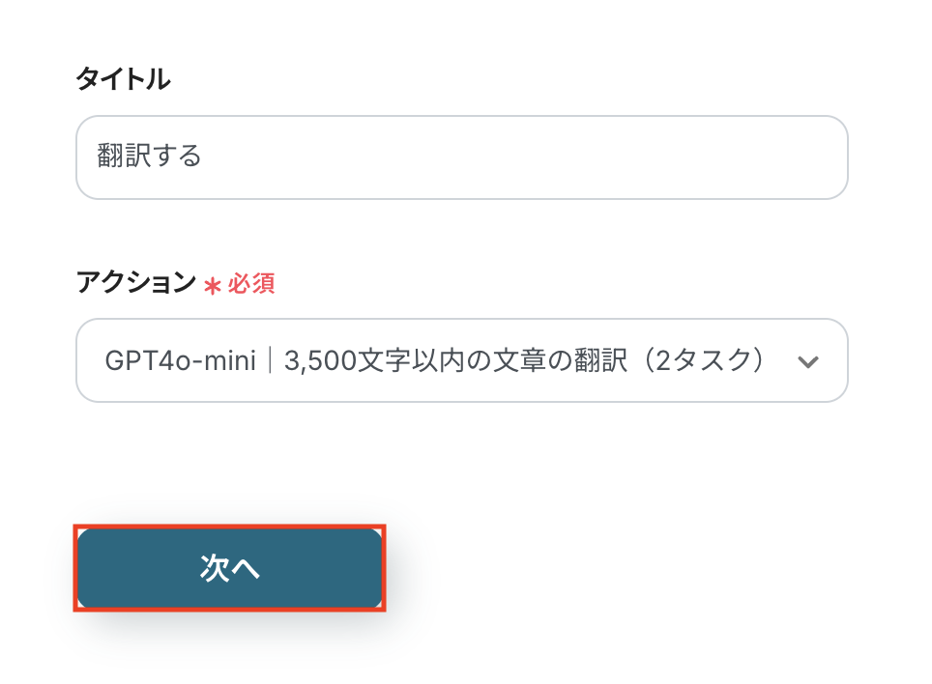The height and width of the screenshot is (684, 932).
Task: Click the left edge of the 次へ button
Action: coord(89,568)
